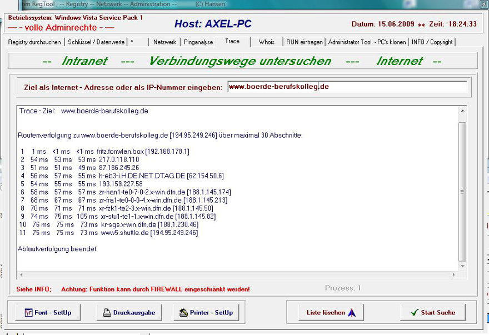Click the green checkmark on Start Suche

[414, 313]
